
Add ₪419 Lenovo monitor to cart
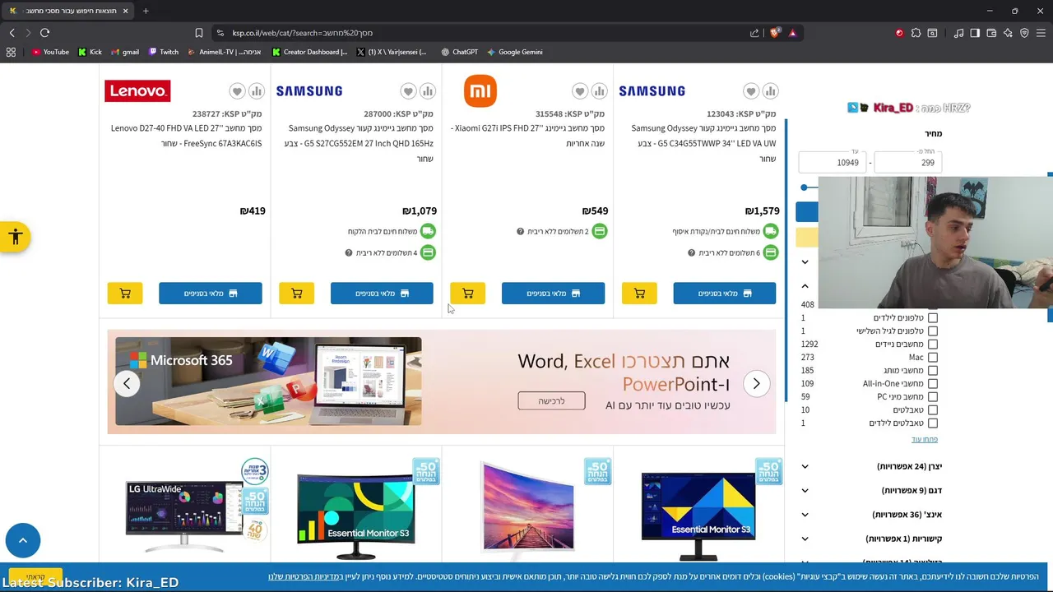(x=125, y=294)
